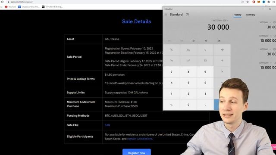Click the MS memory store button

[219, 41]
